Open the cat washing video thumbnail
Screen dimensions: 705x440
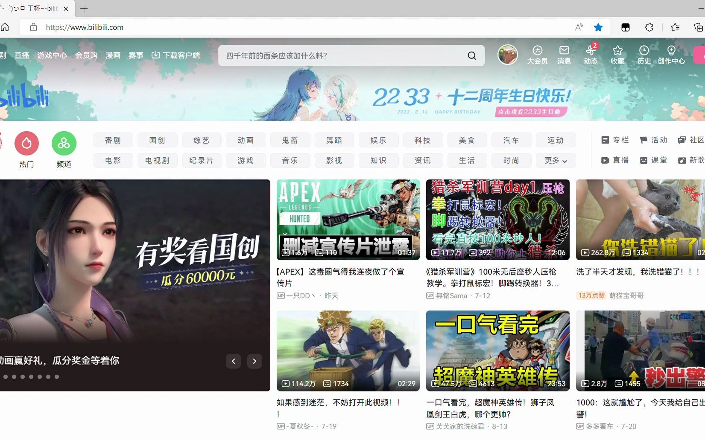[x=641, y=220]
